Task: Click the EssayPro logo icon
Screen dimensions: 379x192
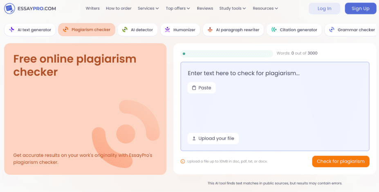Action: [x=9, y=9]
